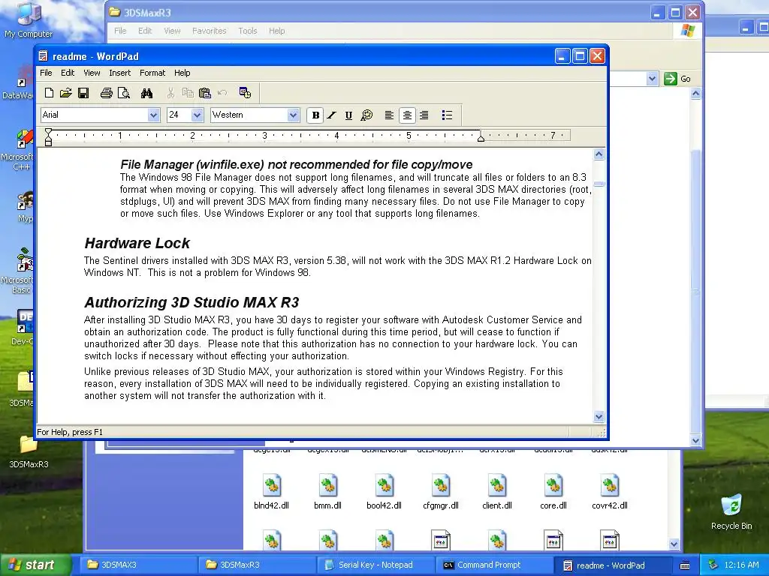Click WordPad scrollbar down arrow
769x576 pixels.
point(599,417)
